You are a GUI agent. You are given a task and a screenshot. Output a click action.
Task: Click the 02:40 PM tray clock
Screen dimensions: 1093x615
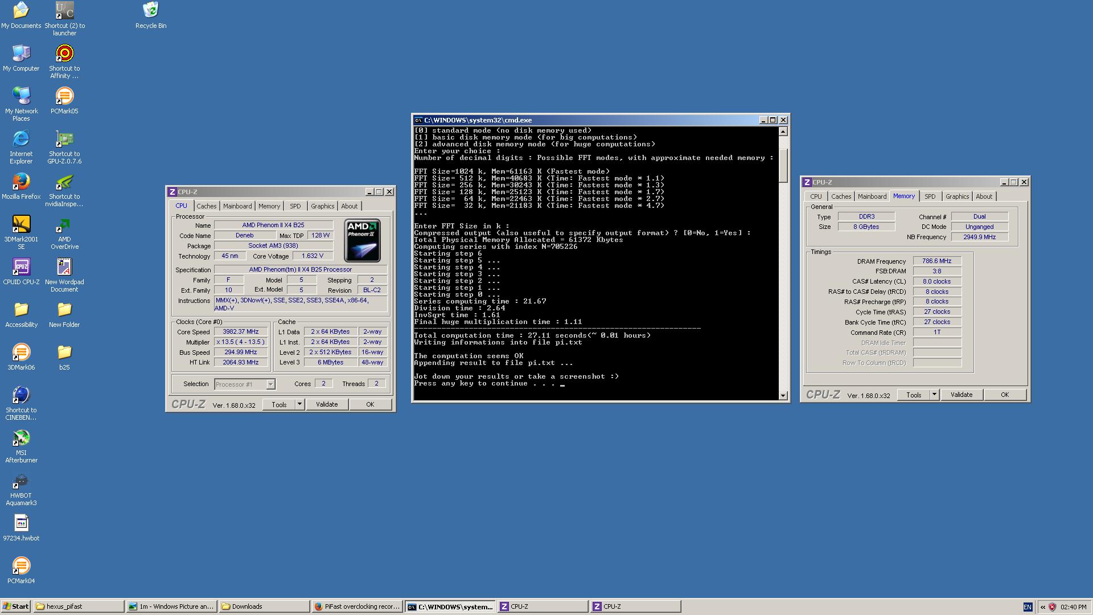pos(1074,607)
